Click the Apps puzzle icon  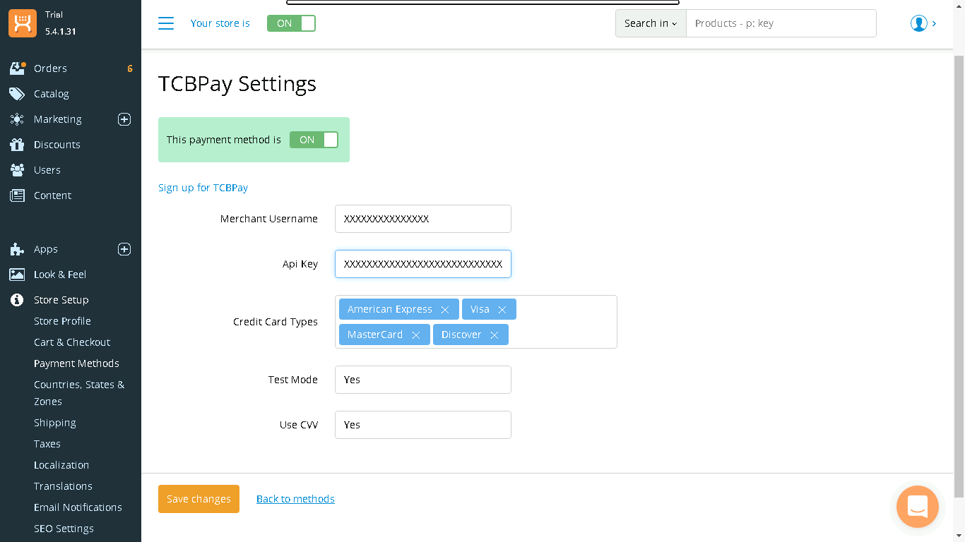pyautogui.click(x=17, y=249)
